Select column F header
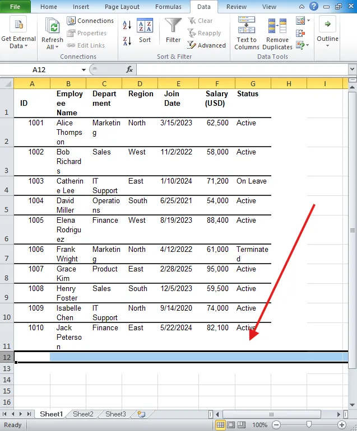The height and width of the screenshot is (431, 357). pos(217,83)
